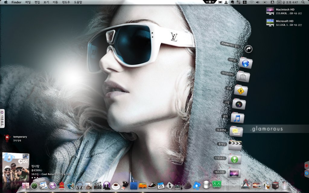Open the 라이브러리 library folder in stack
Image resolution: width=309 pixels, height=193 pixels.
(243, 77)
